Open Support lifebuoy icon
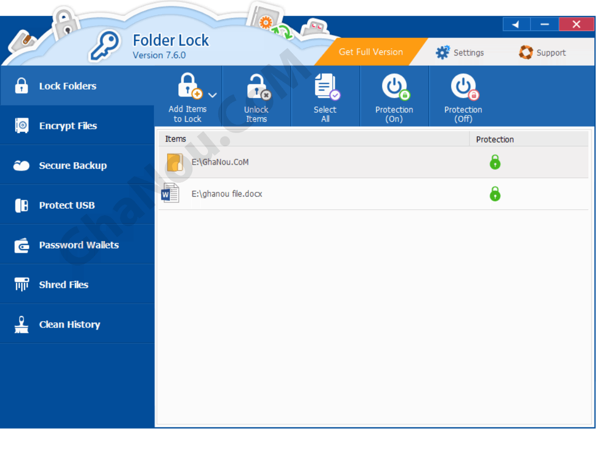 (526, 52)
